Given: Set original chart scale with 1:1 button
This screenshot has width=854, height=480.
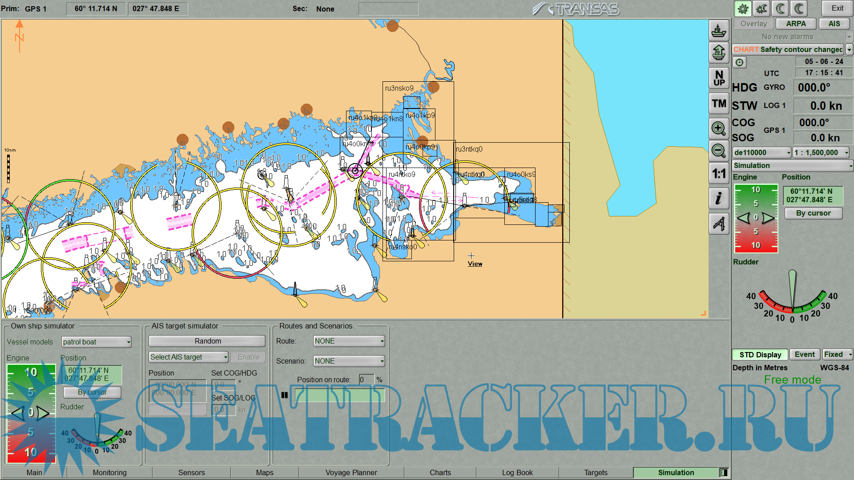Looking at the screenshot, I should [719, 174].
